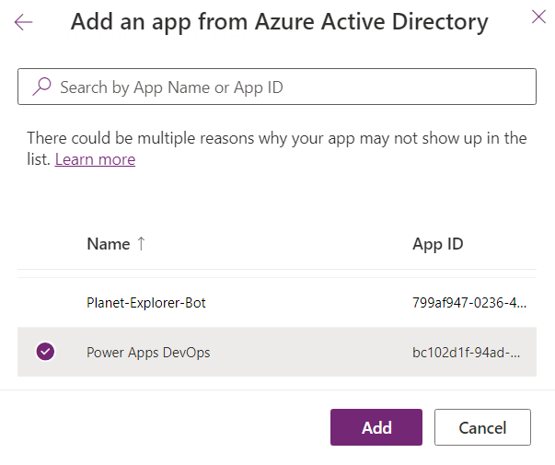The image size is (555, 465).
Task: Click the panel title heading text
Action: (x=279, y=23)
